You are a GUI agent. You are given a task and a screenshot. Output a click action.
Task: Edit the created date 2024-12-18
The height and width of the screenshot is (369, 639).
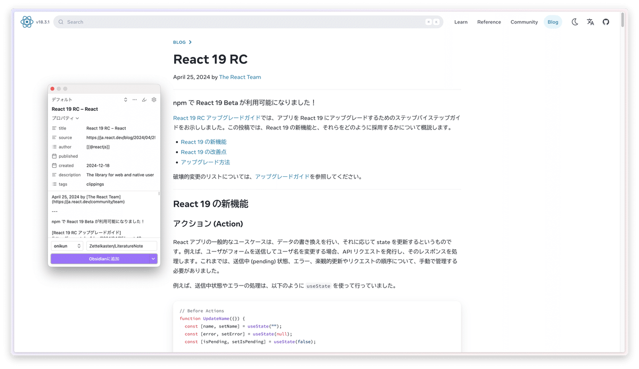pyautogui.click(x=121, y=166)
